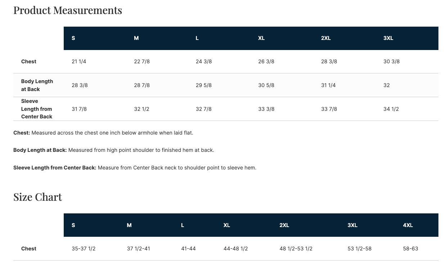Click the 35-37 1/2 chest range cell
446x267 pixels.
(84, 249)
